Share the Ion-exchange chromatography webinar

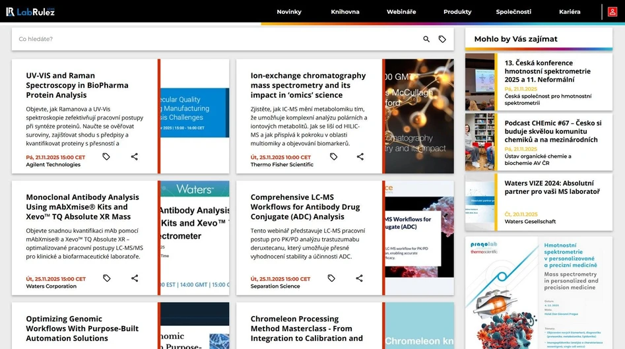360,157
